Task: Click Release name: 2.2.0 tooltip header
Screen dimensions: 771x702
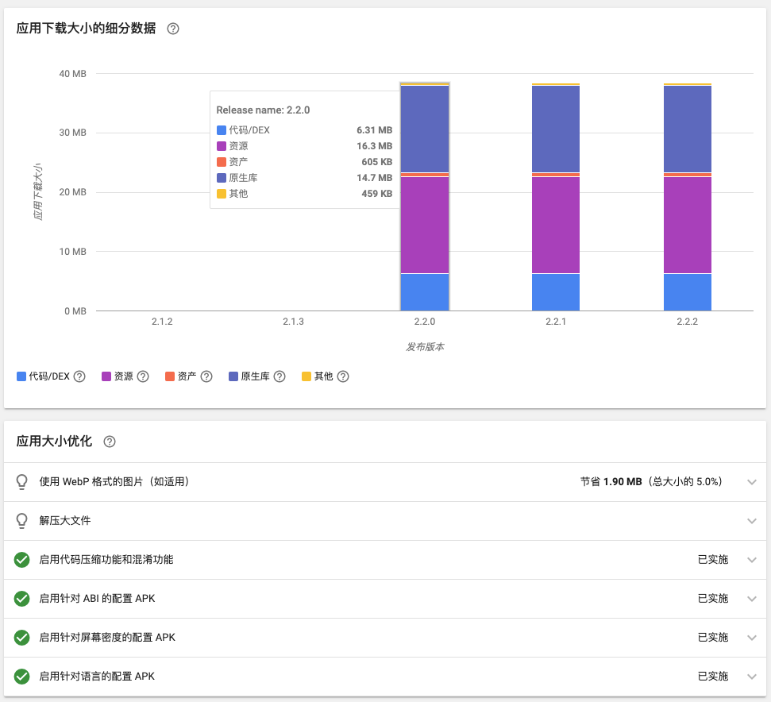Action: point(263,110)
